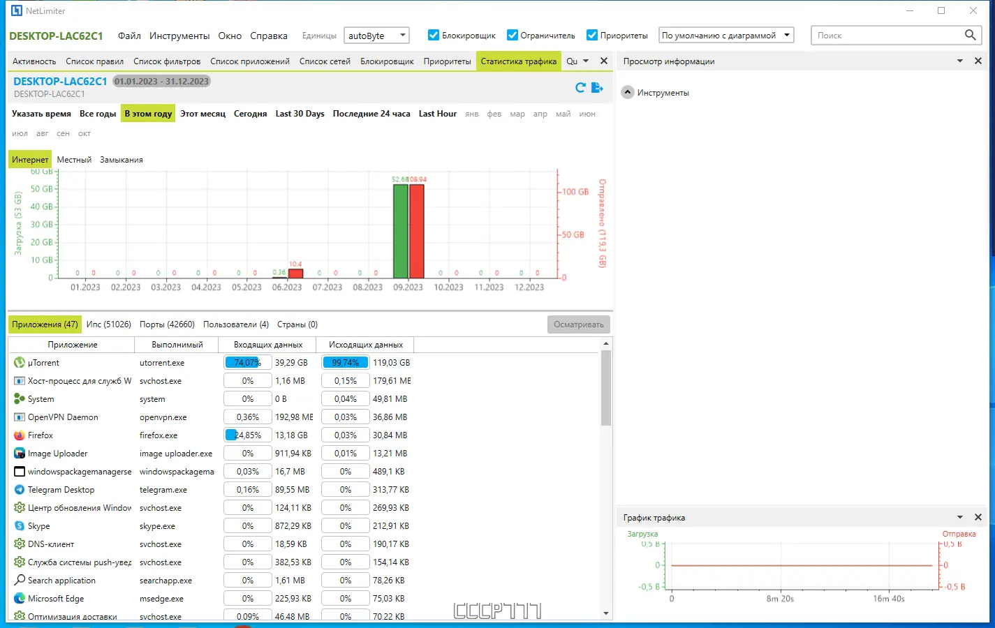This screenshot has width=995, height=628.
Task: Select the Last 30 Days period
Action: (x=300, y=114)
